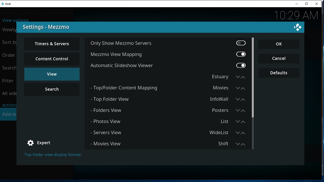Select the Top/Folder Content Mapping row label
Viewport: 324px width, 182px height.
pos(124,88)
